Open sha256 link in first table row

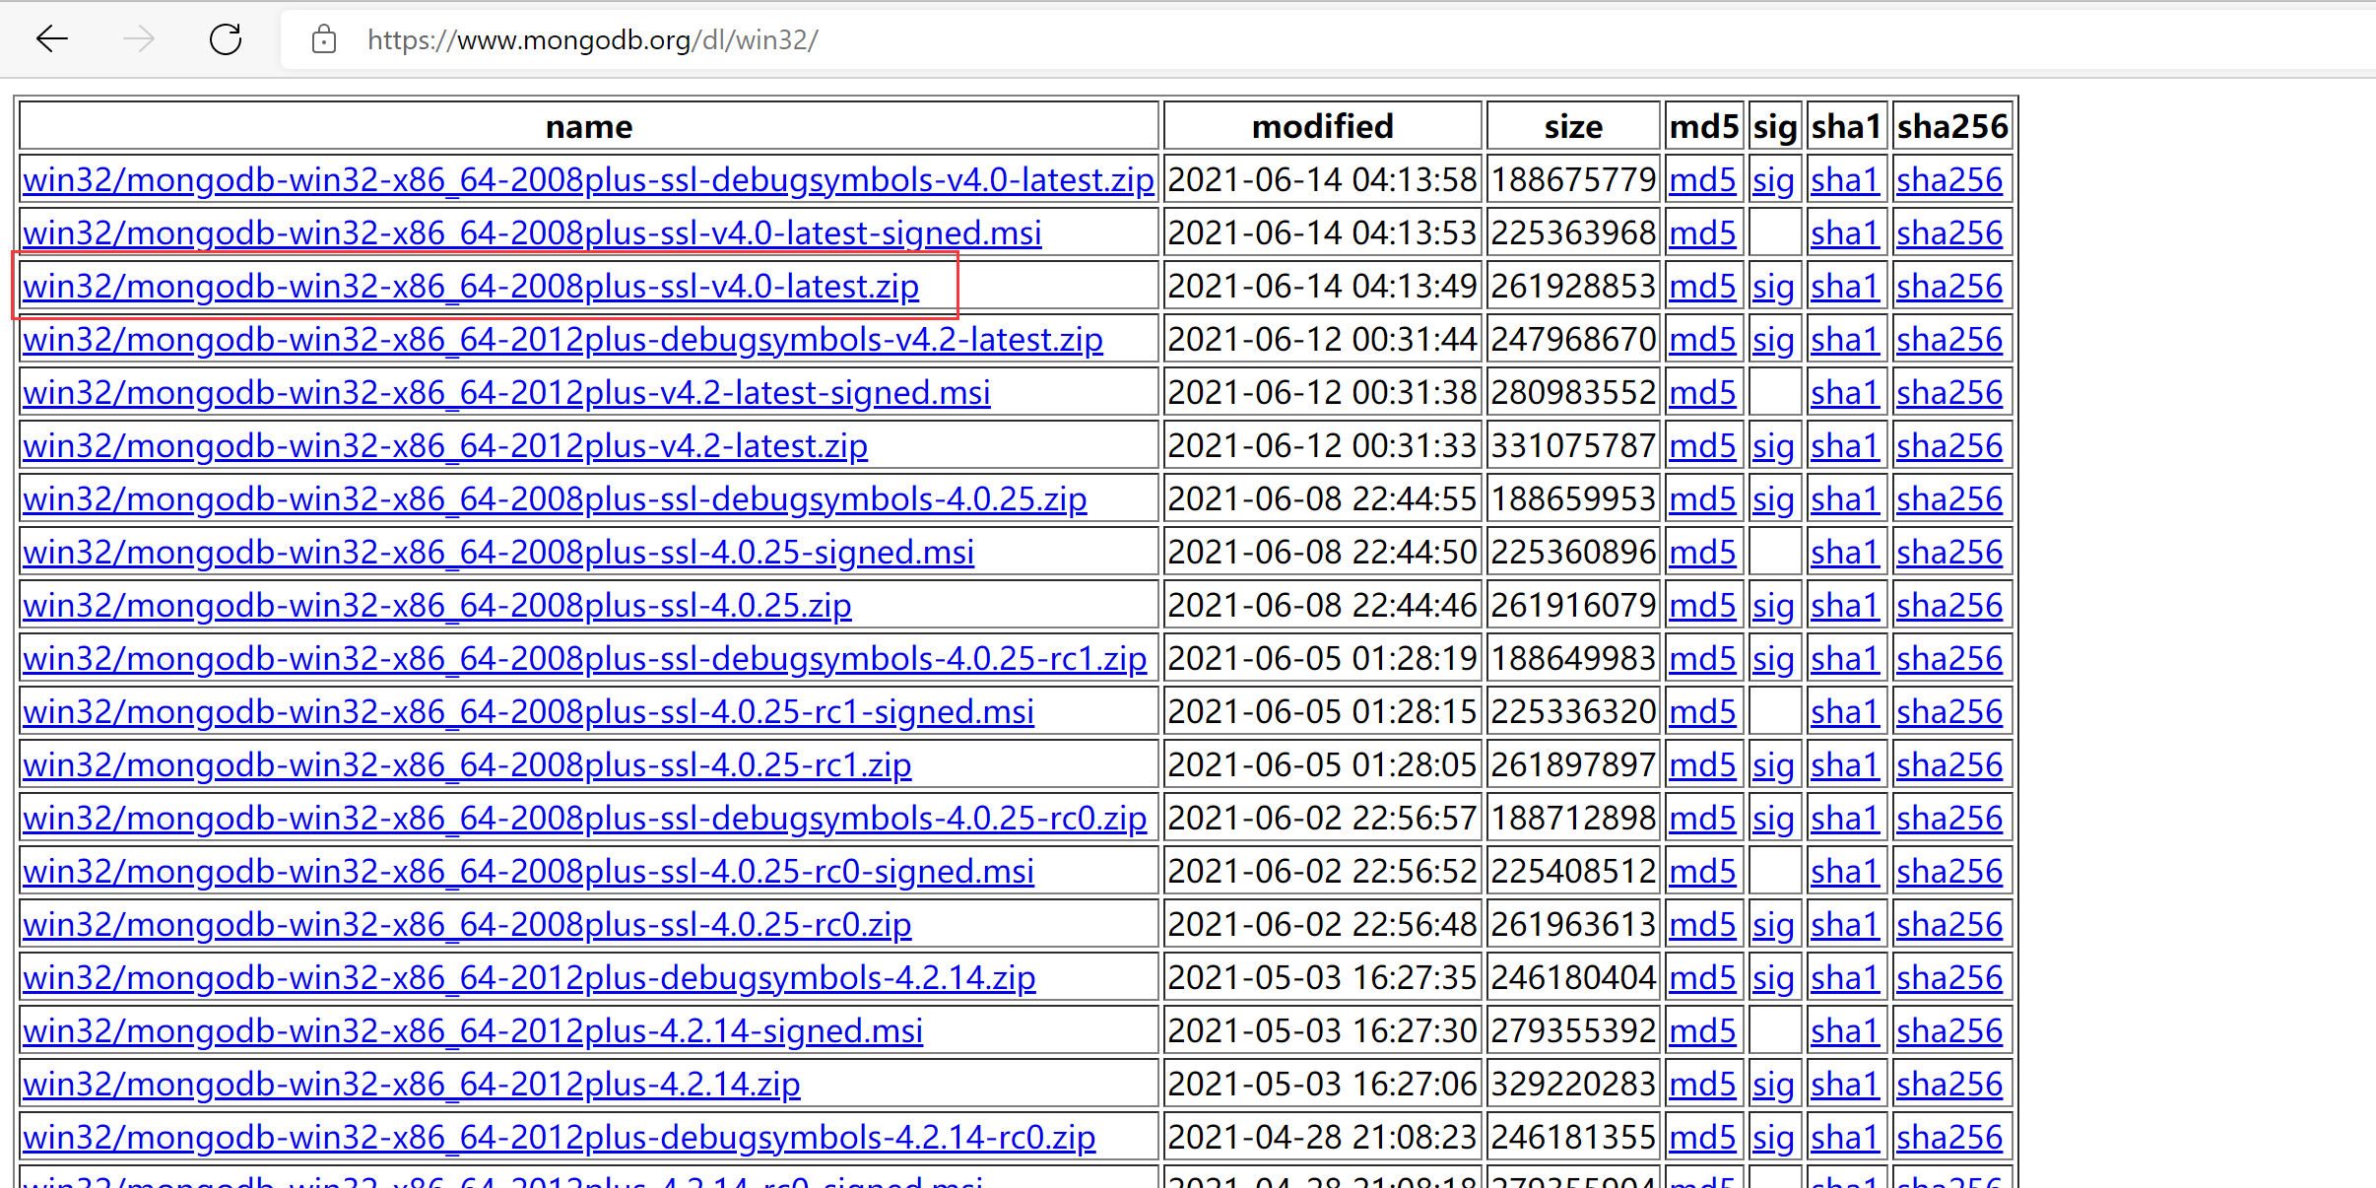[1949, 180]
